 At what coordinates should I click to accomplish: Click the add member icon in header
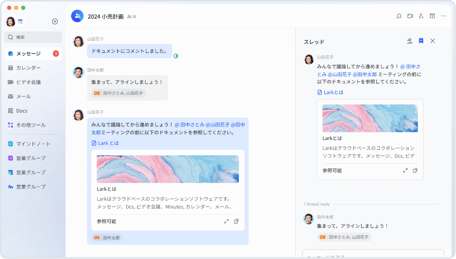[421, 16]
